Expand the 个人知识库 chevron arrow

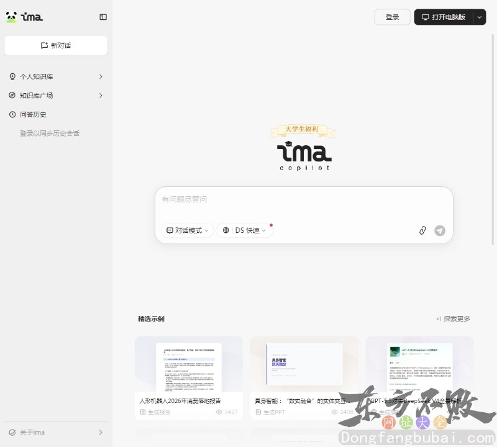(x=101, y=76)
